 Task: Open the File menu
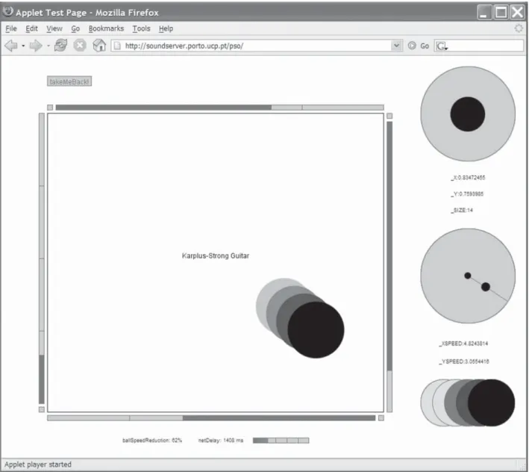[x=10, y=28]
